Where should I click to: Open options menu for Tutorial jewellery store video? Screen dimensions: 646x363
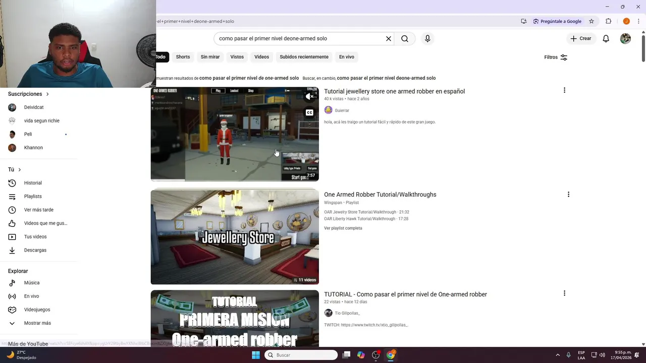564,90
